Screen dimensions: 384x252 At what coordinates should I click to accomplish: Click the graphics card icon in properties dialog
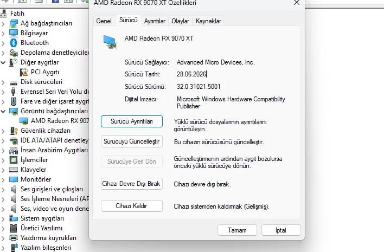[x=110, y=42]
